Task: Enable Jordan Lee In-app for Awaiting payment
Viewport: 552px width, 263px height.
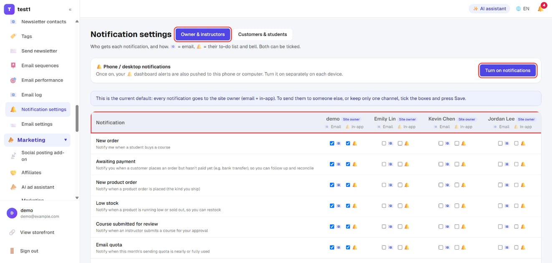Action: pos(516,164)
